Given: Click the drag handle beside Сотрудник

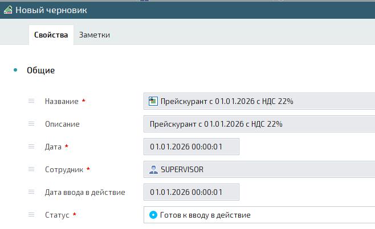Looking at the screenshot, I should 32,169.
